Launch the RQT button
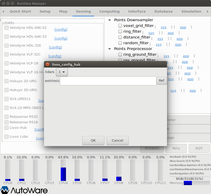The width and height of the screenshot is (211, 194). [x=199, y=148]
